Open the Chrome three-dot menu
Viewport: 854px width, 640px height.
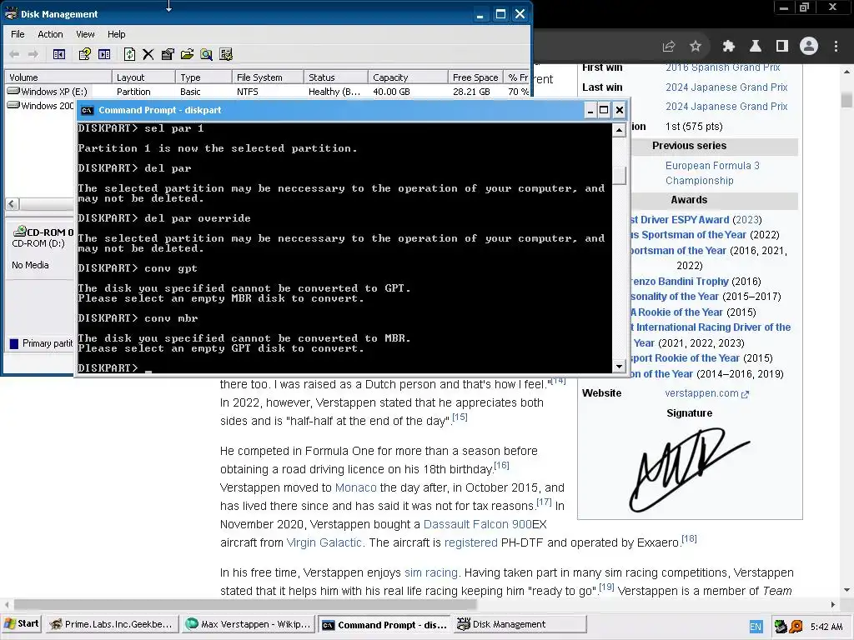pos(836,47)
